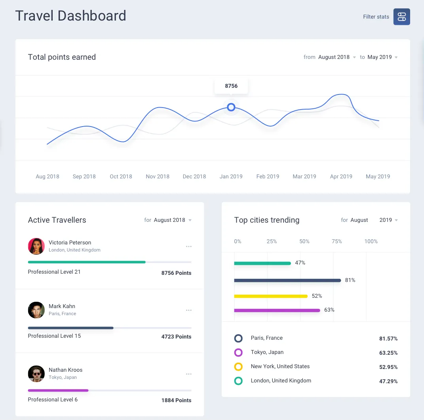The width and height of the screenshot is (424, 420).
Task: Click Mark Kahn's profile avatar
Action: [x=36, y=310]
